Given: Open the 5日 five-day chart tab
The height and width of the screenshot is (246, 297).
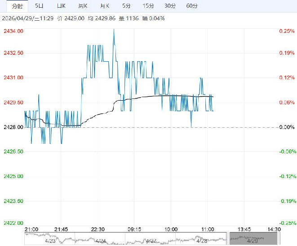Looking at the screenshot, I should click(x=40, y=6).
